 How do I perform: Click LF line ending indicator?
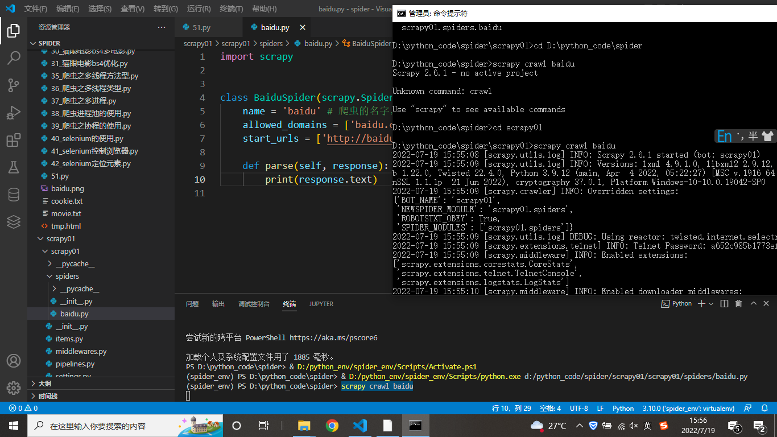pos(600,409)
